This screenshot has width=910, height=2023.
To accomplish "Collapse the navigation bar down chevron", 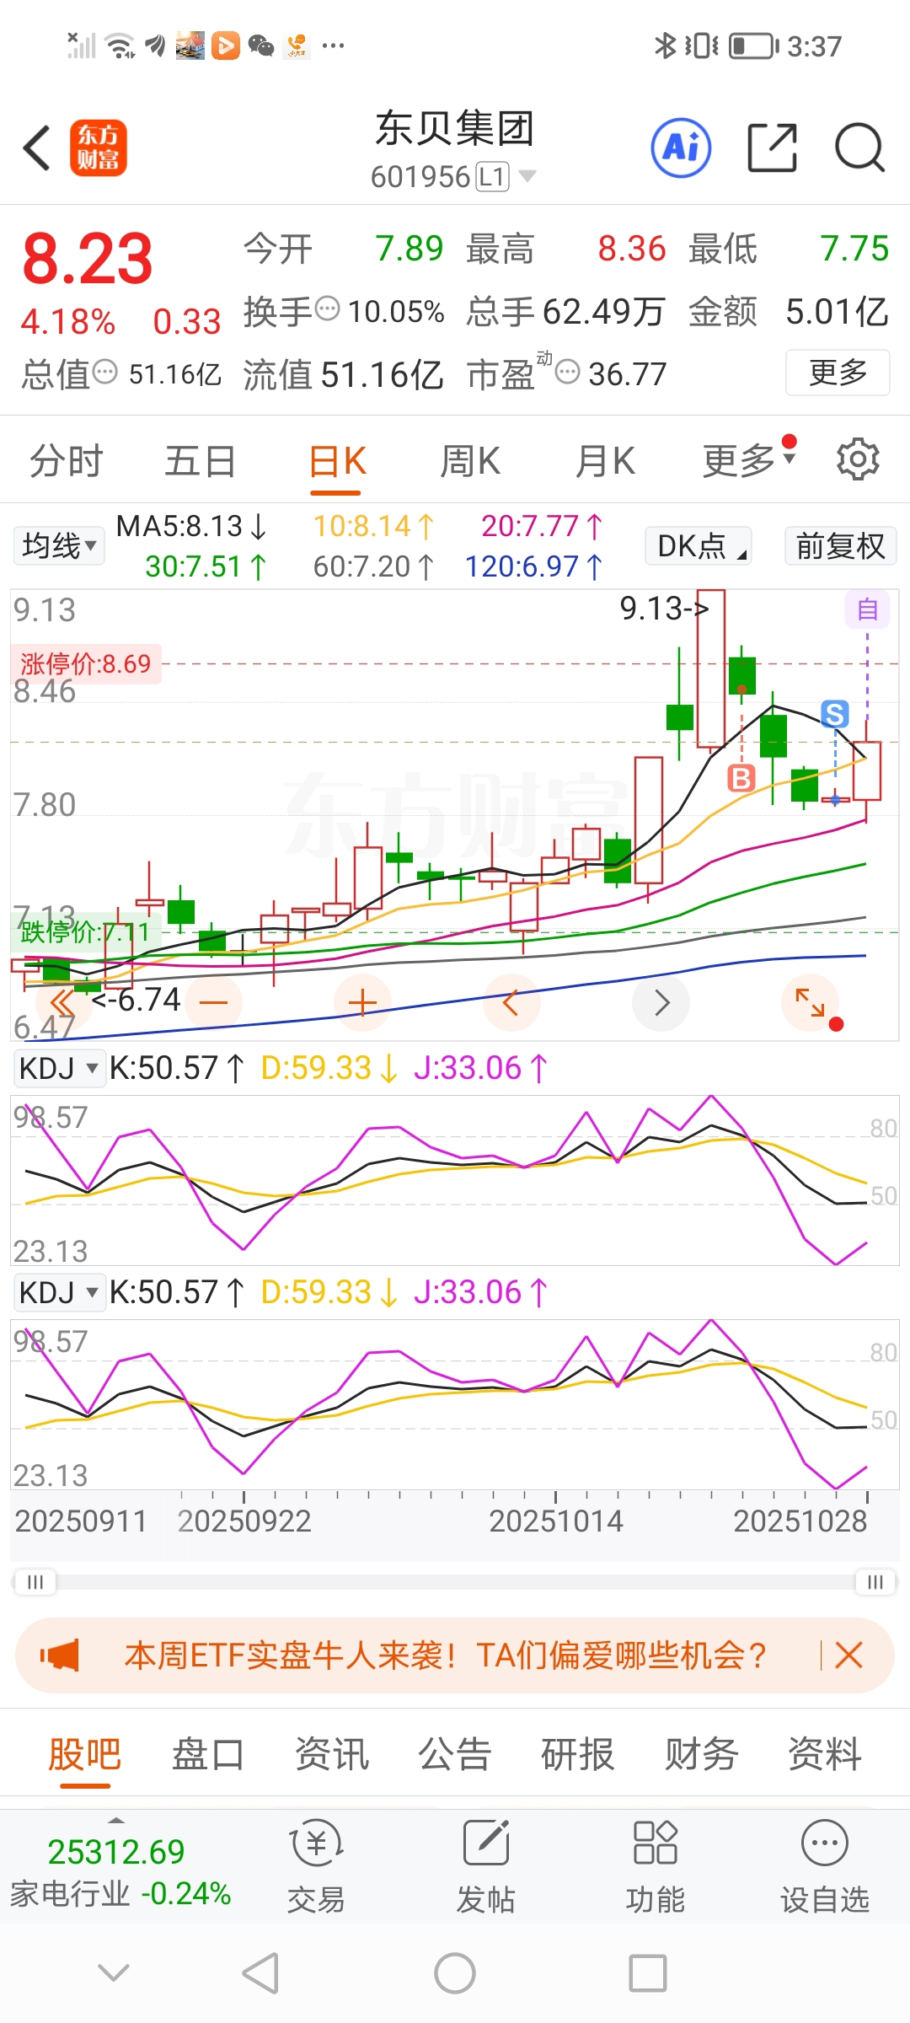I will pos(114,1972).
